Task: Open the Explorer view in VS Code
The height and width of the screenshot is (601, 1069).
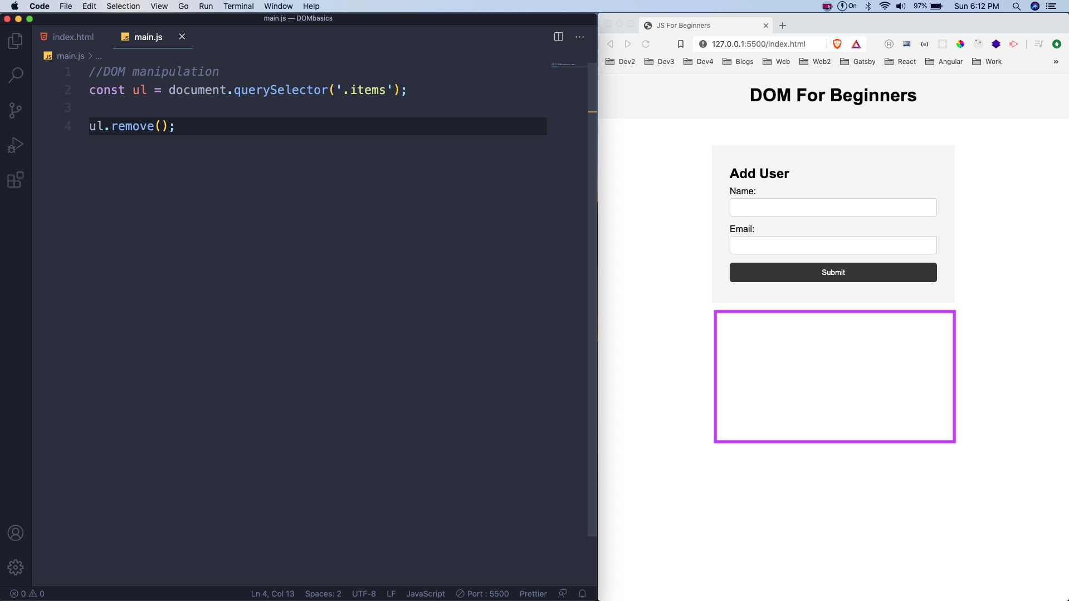Action: (x=16, y=41)
